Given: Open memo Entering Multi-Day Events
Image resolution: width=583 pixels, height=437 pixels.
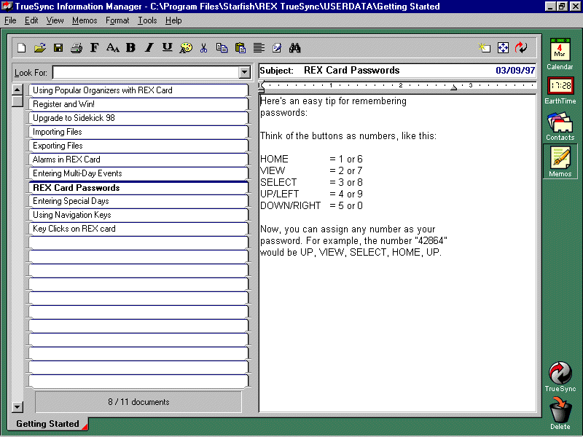Looking at the screenshot, I should [138, 173].
